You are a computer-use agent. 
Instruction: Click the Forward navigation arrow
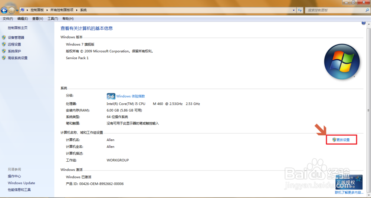12,10
